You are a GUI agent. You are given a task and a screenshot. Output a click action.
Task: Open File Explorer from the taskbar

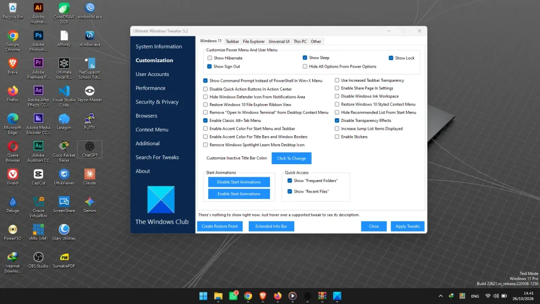point(218,296)
